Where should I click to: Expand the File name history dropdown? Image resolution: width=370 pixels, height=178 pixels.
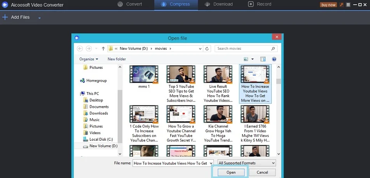pyautogui.click(x=211, y=163)
